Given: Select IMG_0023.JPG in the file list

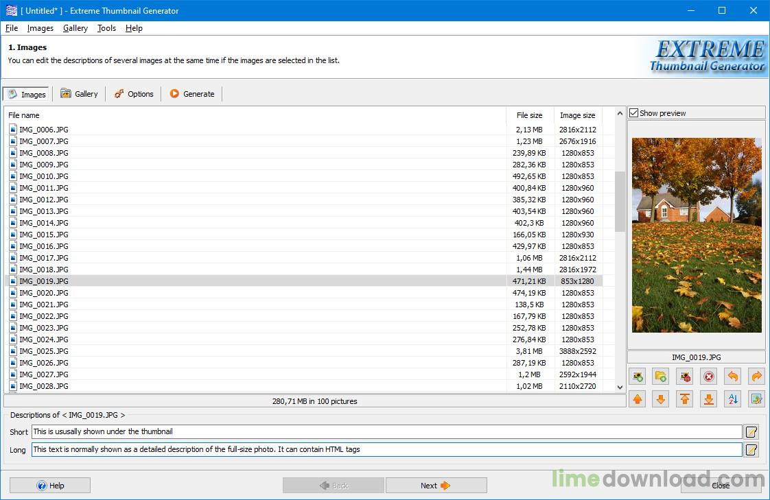Looking at the screenshot, I should coord(44,328).
